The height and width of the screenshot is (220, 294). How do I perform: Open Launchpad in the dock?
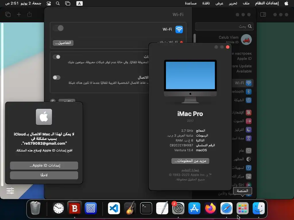tap(242, 208)
